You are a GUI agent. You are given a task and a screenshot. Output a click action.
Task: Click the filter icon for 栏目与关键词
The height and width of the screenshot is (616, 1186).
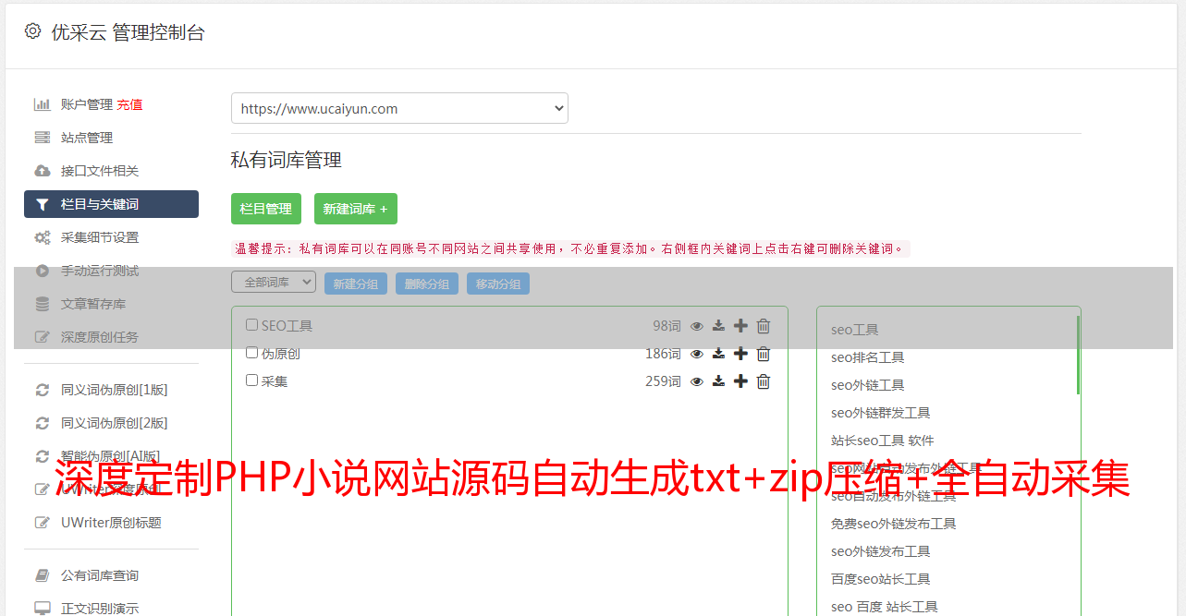tap(43, 204)
